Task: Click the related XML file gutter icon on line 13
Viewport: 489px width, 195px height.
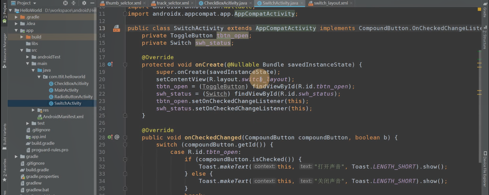Action: 116,29
